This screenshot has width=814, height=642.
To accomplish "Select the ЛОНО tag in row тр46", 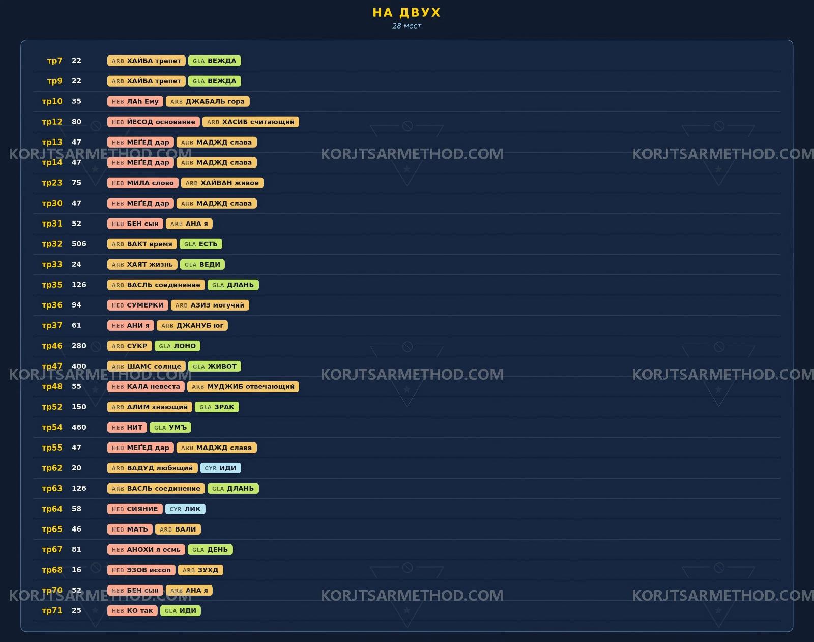I will pos(178,346).
